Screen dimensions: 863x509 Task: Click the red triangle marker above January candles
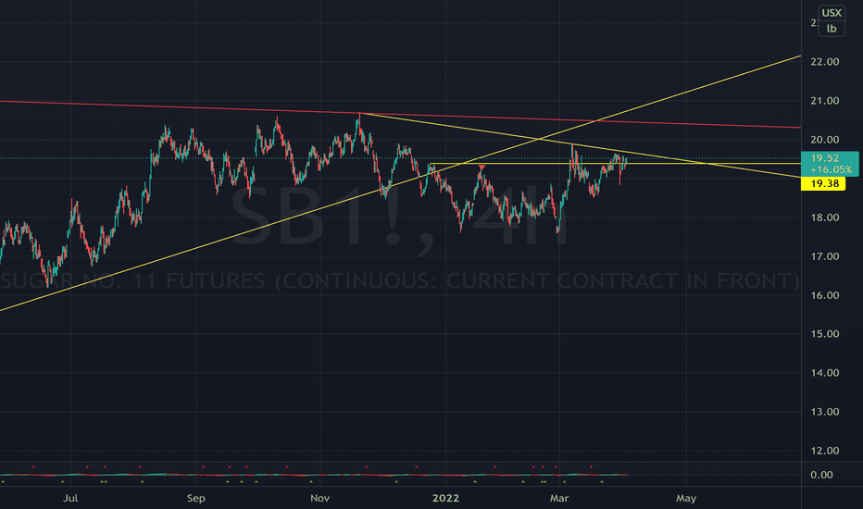(x=482, y=167)
